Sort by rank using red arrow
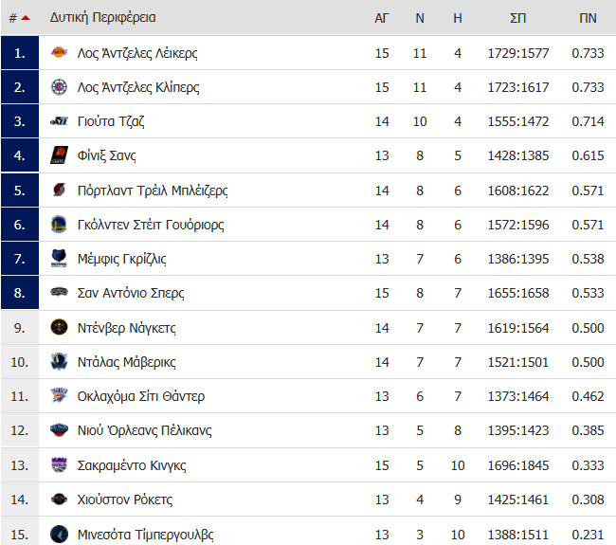The image size is (616, 545). (x=26, y=18)
